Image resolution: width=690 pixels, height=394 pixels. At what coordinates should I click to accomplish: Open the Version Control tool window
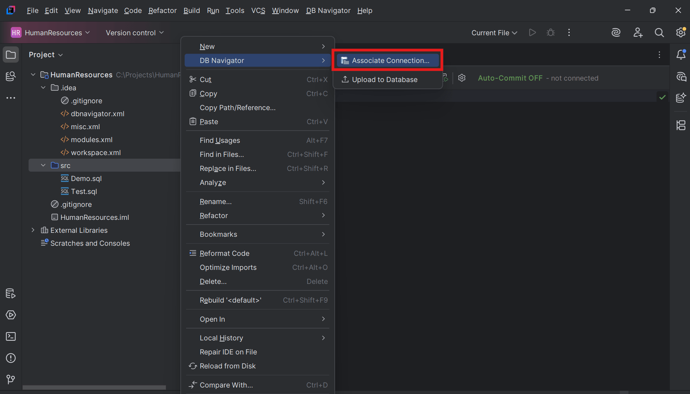(x=10, y=380)
